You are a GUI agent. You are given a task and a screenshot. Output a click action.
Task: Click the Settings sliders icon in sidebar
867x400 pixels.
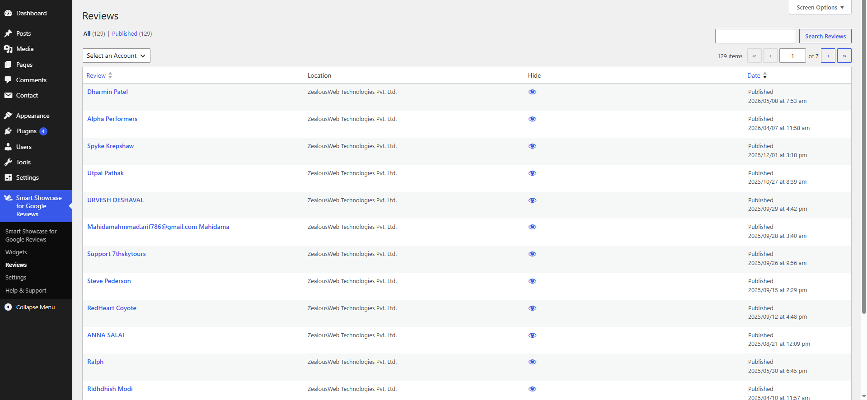(8, 177)
